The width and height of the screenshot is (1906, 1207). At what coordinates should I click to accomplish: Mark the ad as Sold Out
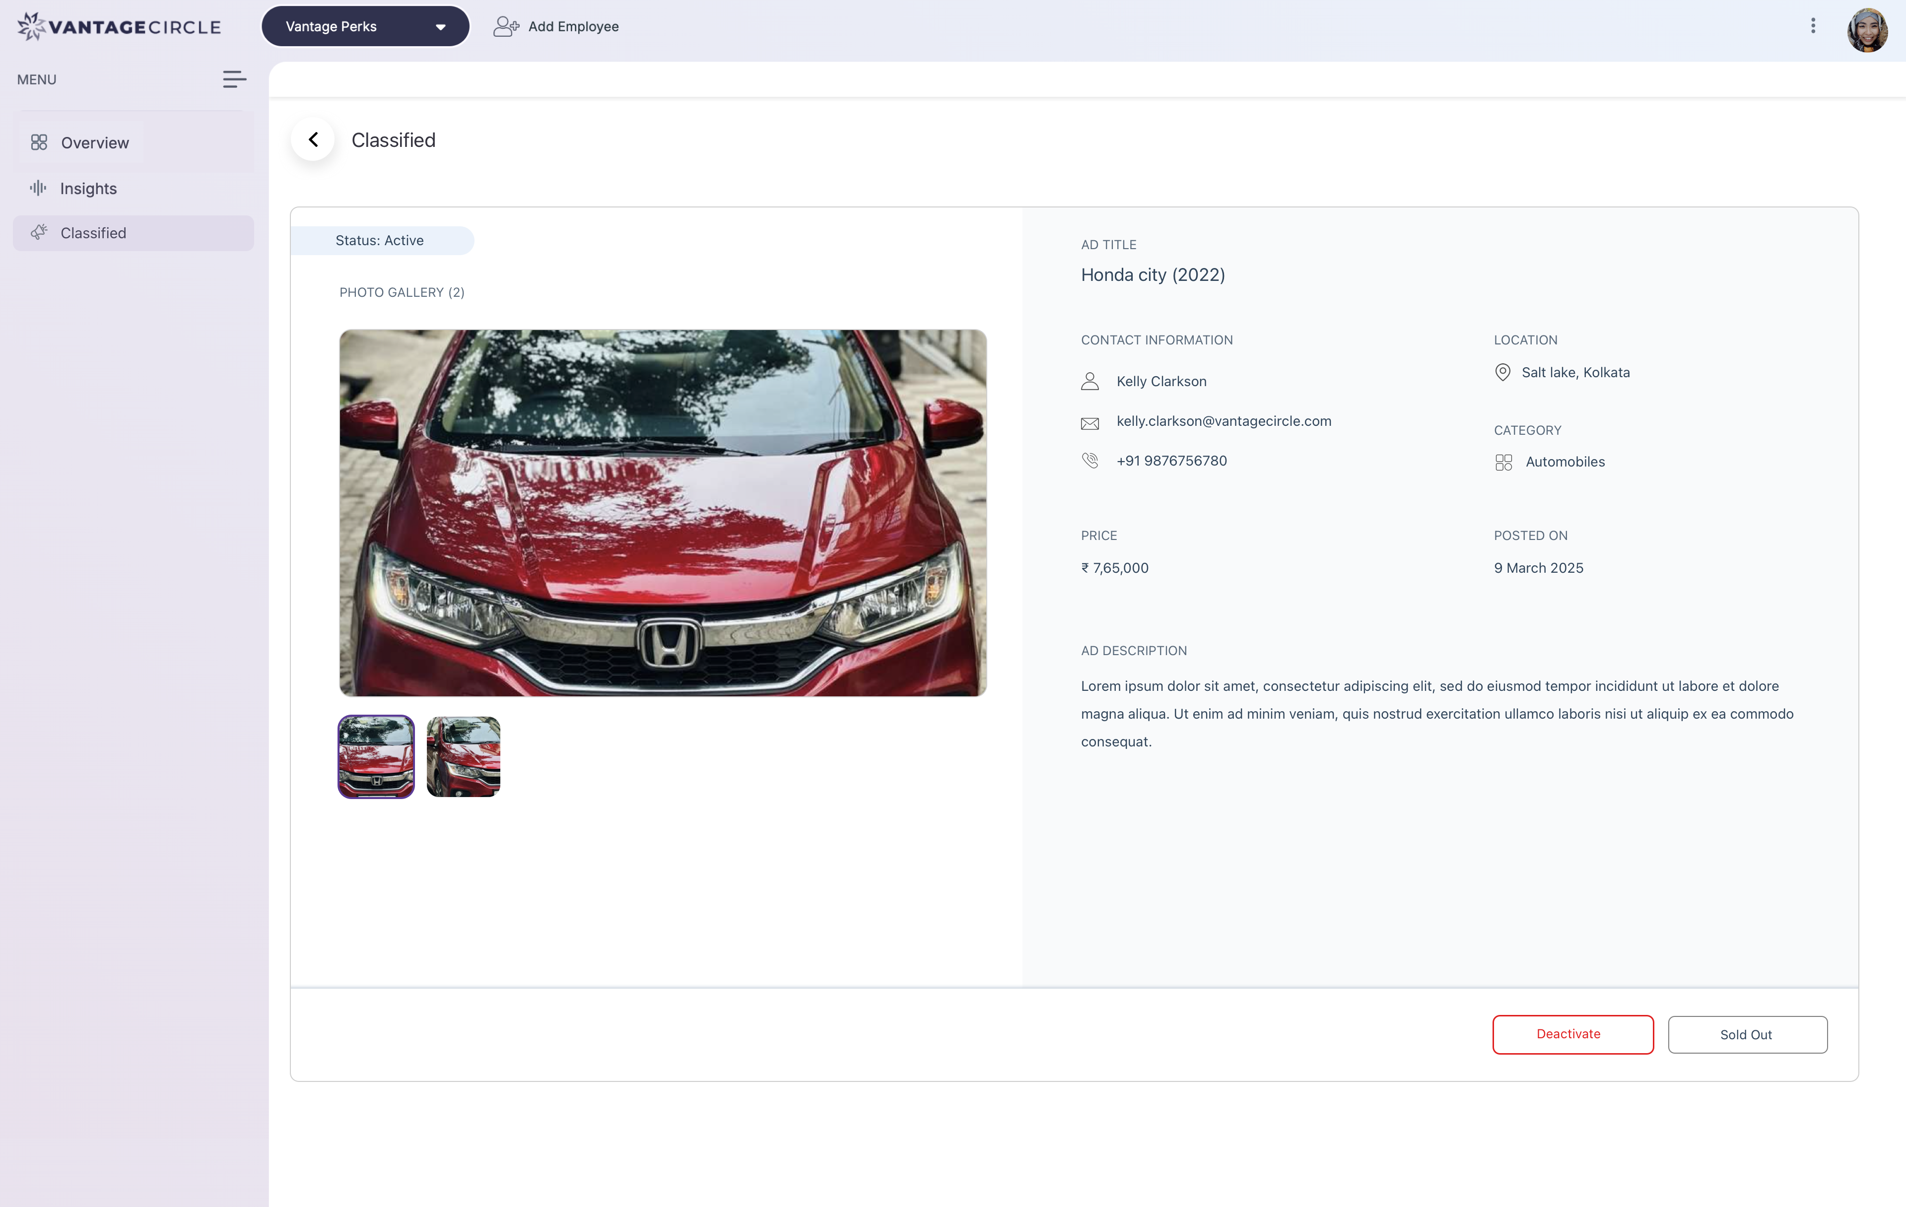pos(1746,1034)
